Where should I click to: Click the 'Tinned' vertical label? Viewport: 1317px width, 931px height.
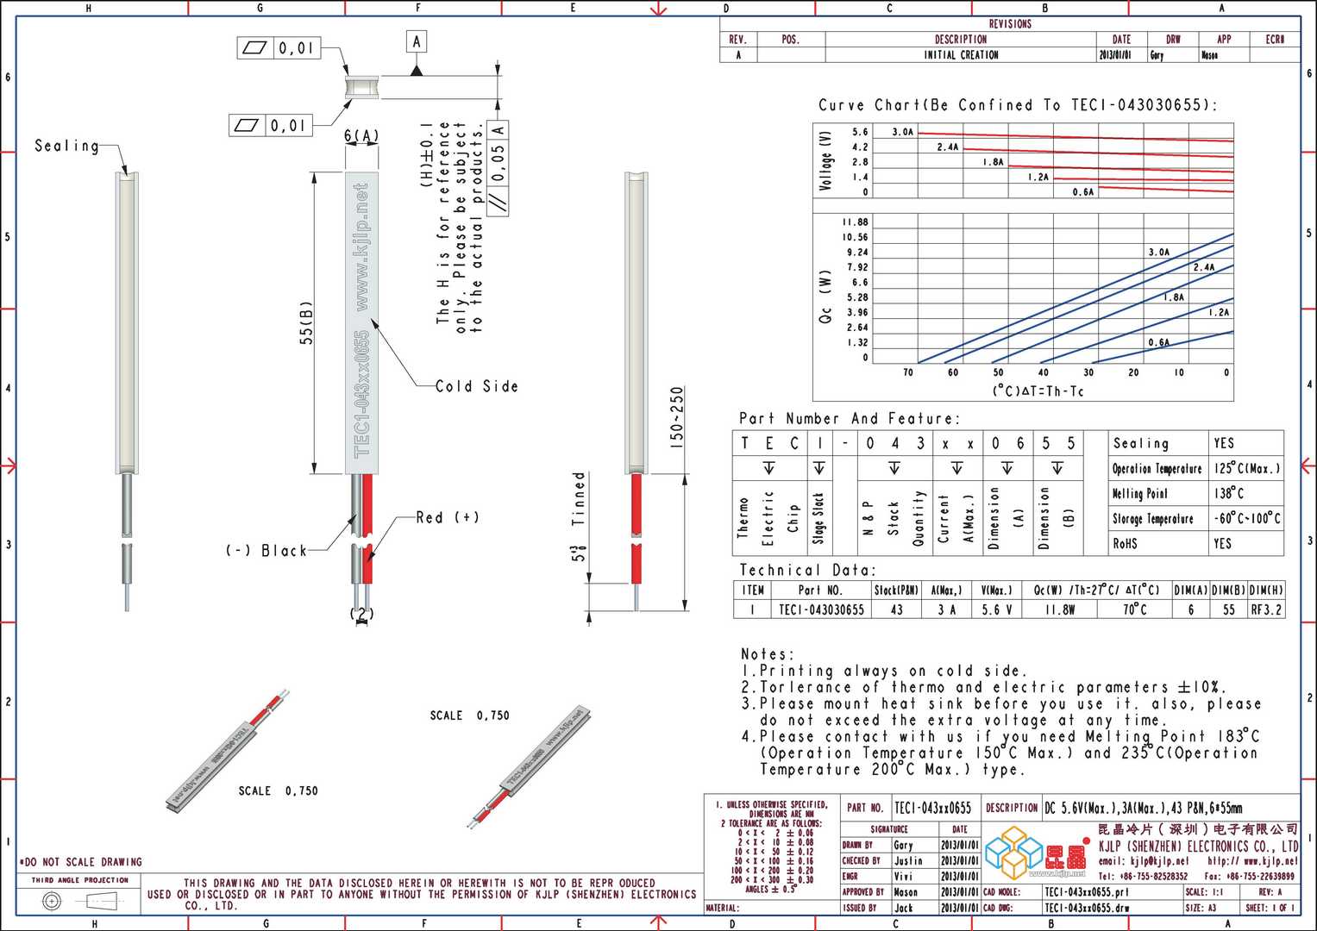coord(579,499)
